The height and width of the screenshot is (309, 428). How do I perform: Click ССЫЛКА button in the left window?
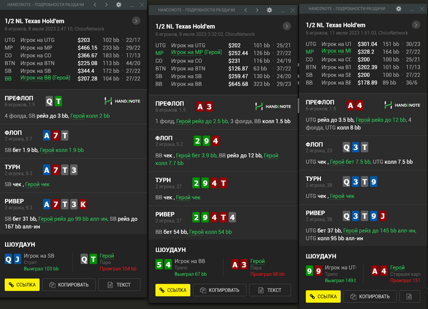22,285
